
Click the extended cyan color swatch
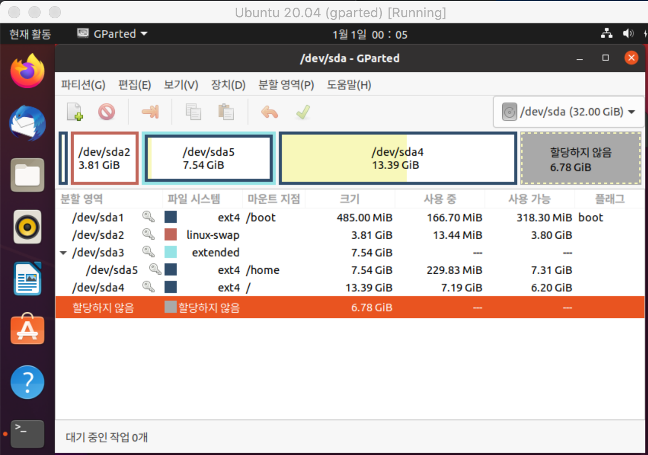(171, 252)
